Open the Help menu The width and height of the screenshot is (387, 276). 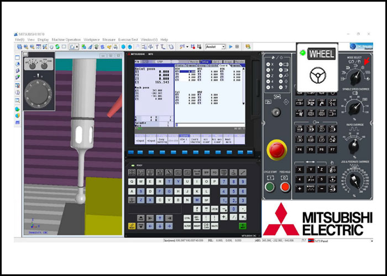[x=164, y=40]
